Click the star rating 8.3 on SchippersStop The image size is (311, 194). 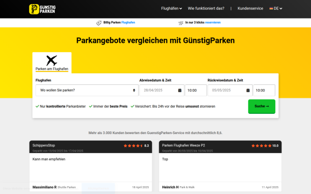(x=136, y=146)
